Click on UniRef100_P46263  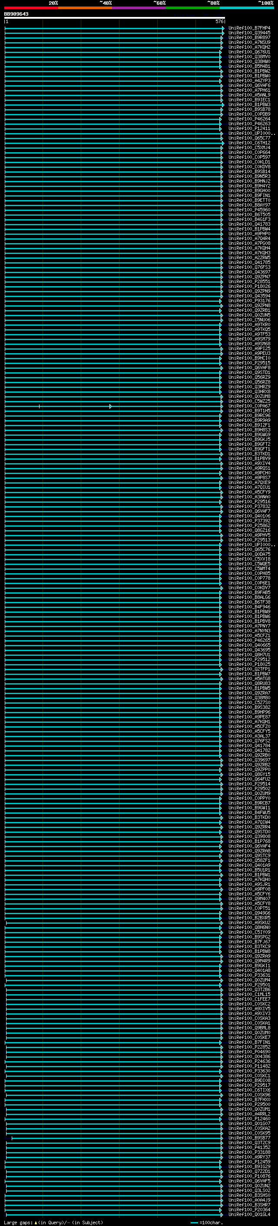[249, 124]
